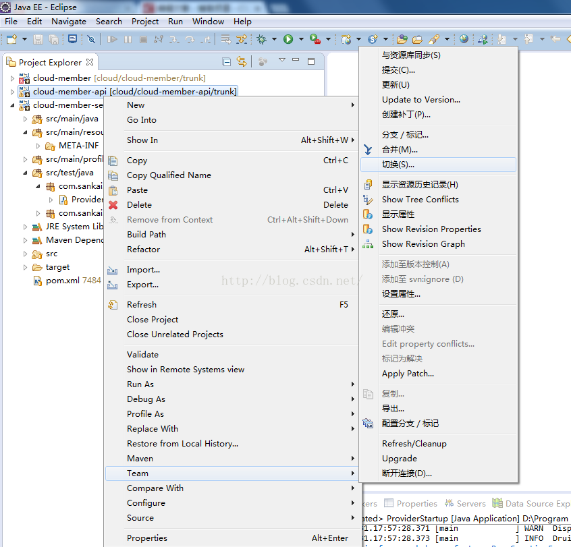This screenshot has height=547, width=571.
Task: Click the Suspend debug toolbar icon
Action: (128, 39)
